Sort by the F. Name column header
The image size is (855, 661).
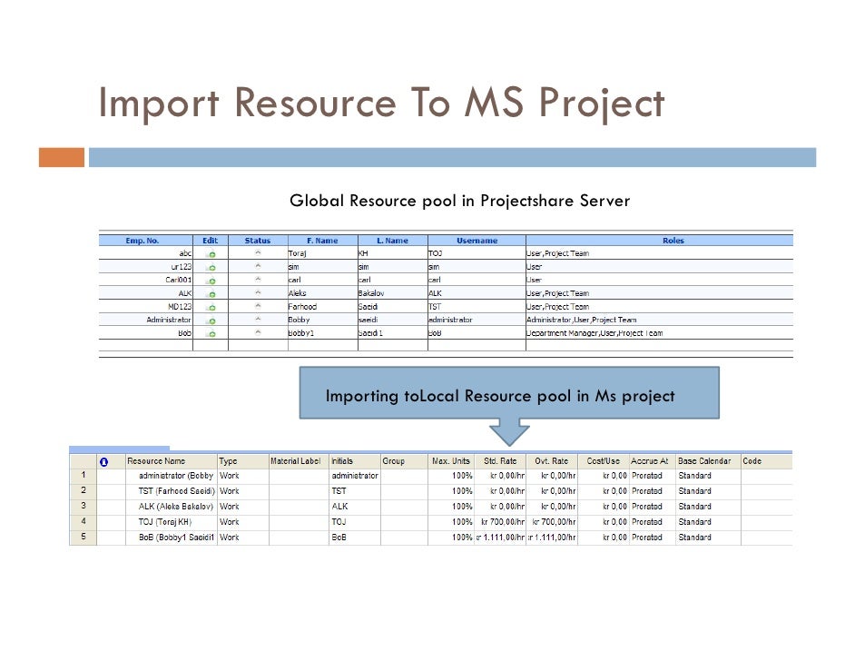click(323, 241)
